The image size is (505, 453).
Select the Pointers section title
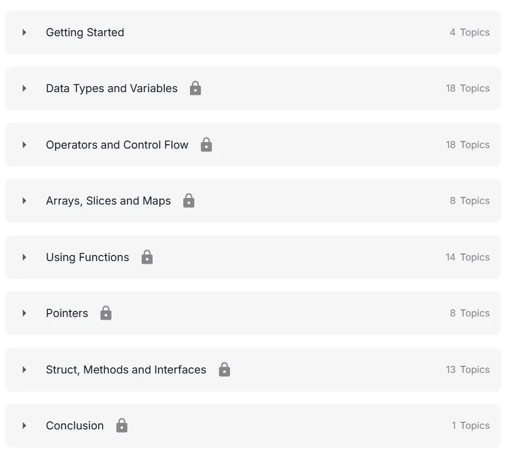[67, 313]
